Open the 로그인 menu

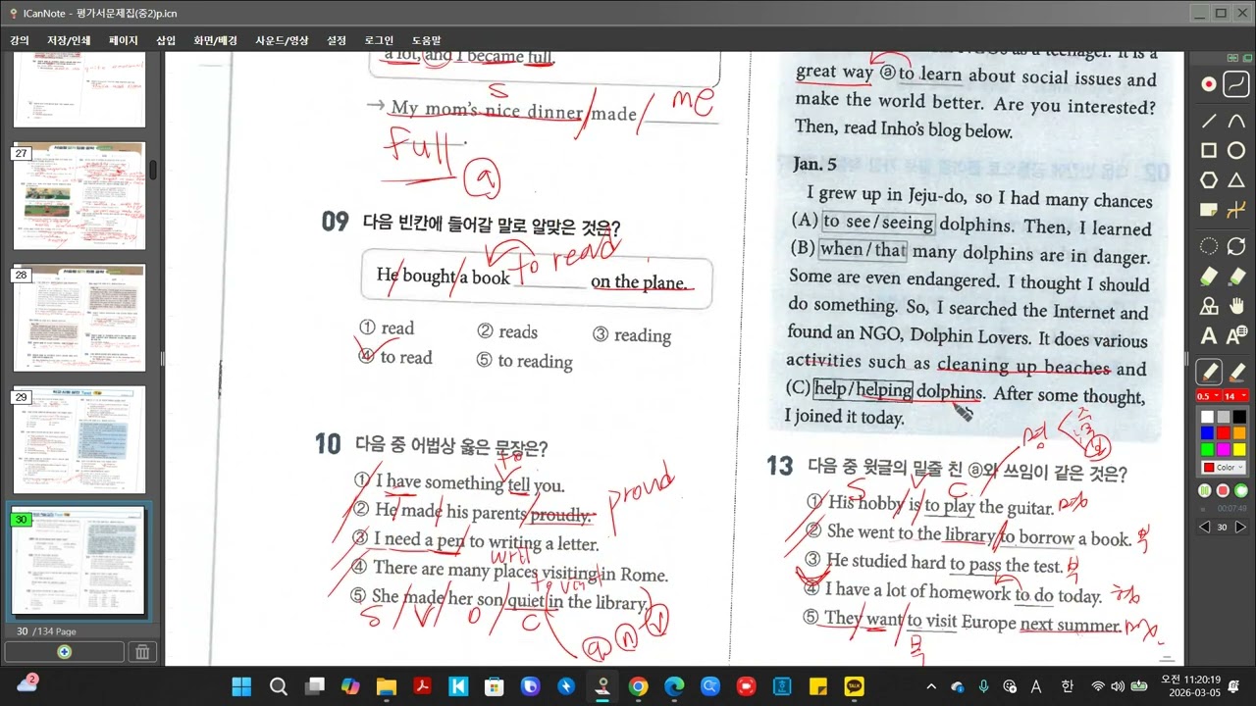380,40
